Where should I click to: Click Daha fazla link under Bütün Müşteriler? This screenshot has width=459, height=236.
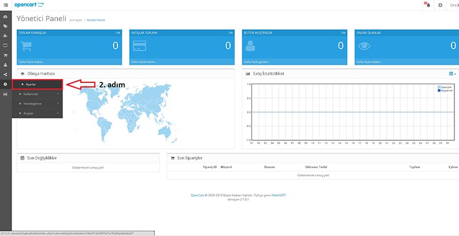point(256,62)
